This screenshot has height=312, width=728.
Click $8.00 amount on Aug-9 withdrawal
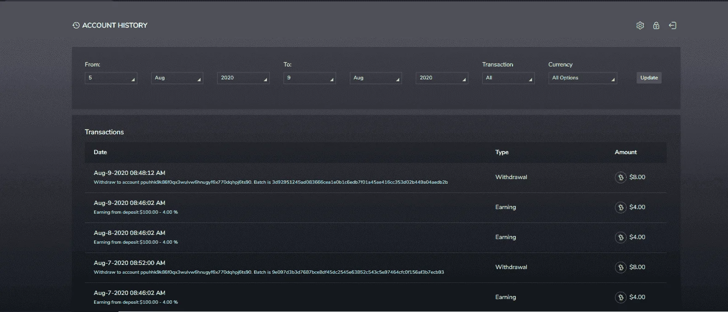637,177
